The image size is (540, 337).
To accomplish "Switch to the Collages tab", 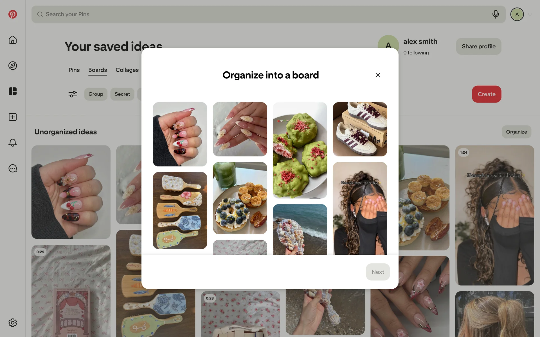I will point(127,70).
